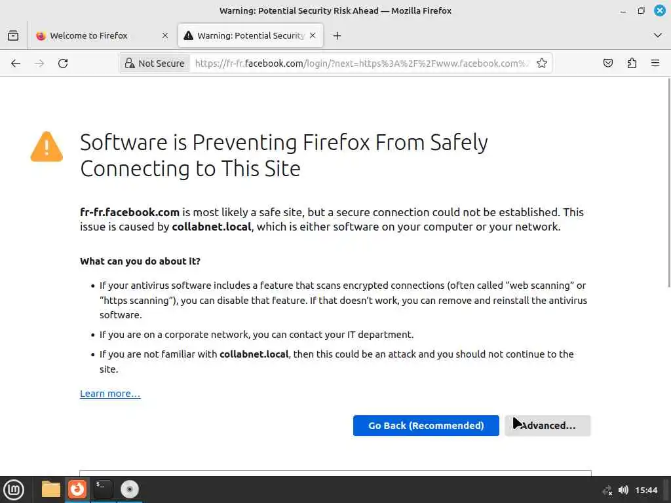Close the Welcome to Firefox tab

(x=165, y=35)
